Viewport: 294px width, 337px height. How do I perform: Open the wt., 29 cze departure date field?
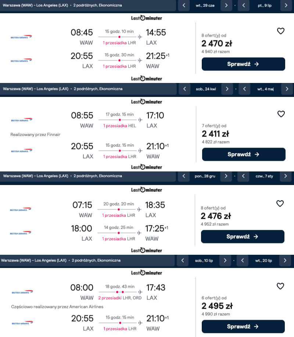[205, 6]
